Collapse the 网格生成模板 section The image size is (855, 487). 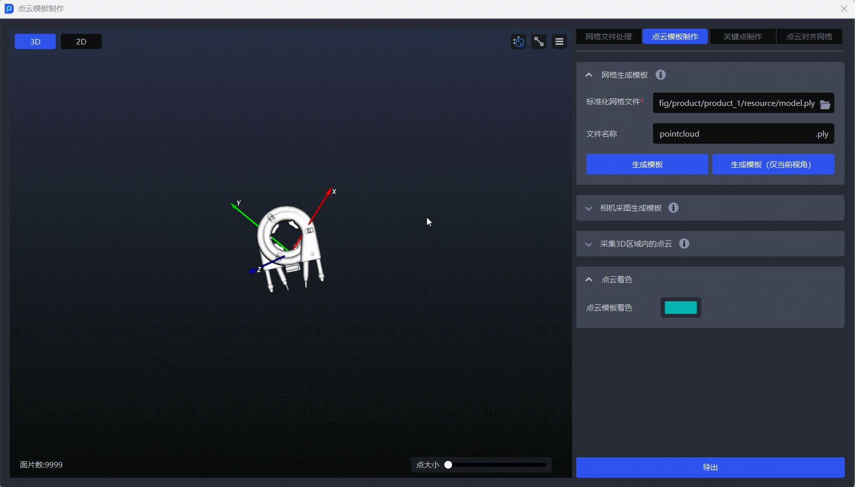(589, 75)
